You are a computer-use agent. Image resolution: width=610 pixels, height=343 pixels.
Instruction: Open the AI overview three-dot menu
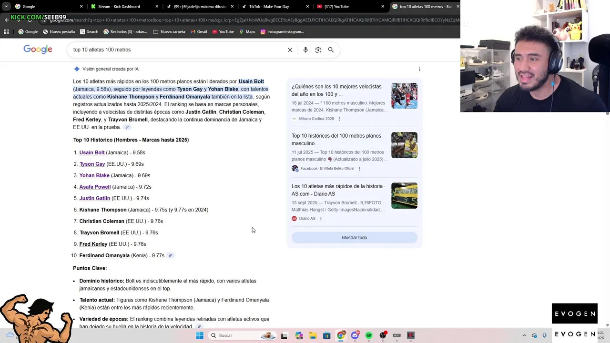pyautogui.click(x=419, y=69)
